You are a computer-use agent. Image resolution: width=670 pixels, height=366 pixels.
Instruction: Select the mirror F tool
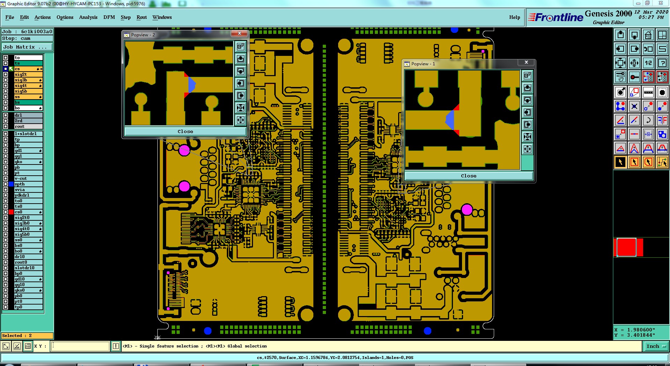click(662, 120)
